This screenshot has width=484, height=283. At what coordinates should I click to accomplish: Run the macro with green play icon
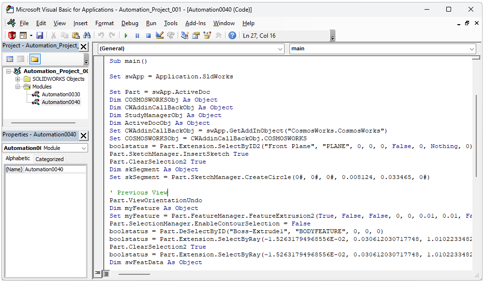click(126, 35)
